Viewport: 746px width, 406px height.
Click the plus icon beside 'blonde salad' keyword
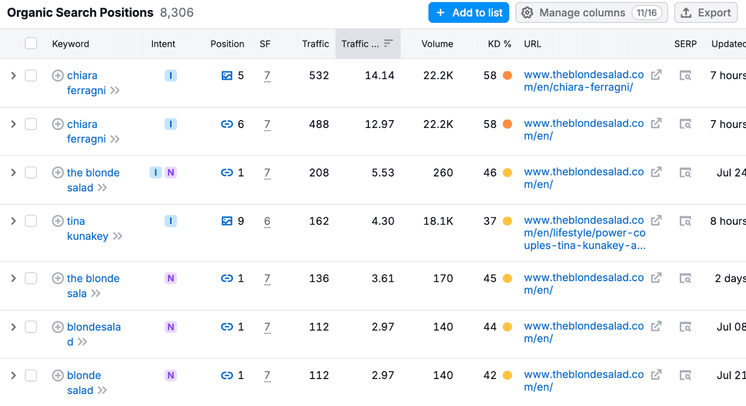click(x=58, y=375)
